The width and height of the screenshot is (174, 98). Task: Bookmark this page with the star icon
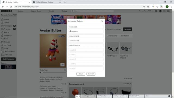pyautogui.click(x=148, y=7)
